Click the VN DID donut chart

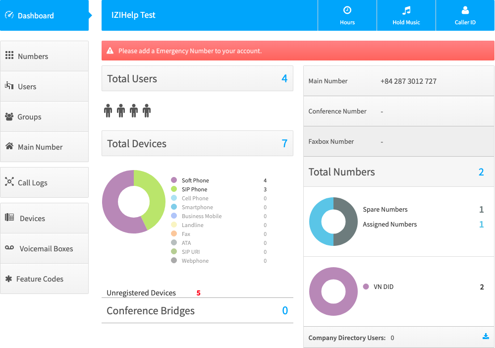333,291
